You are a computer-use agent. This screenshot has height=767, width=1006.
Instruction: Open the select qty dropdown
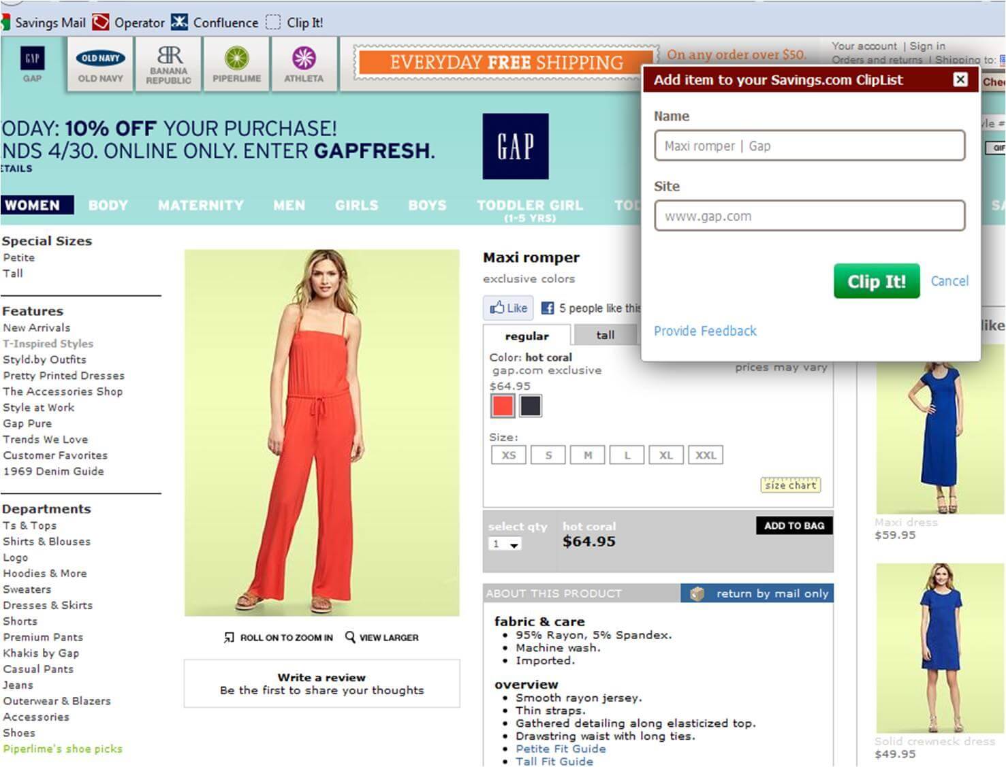point(505,544)
